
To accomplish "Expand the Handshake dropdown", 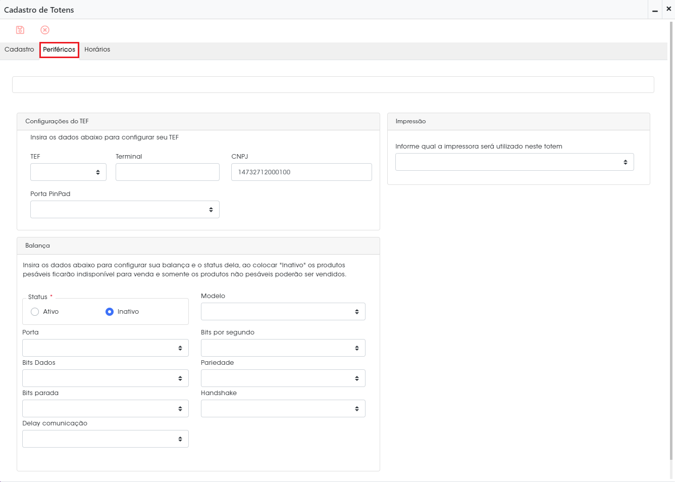I will click(283, 409).
